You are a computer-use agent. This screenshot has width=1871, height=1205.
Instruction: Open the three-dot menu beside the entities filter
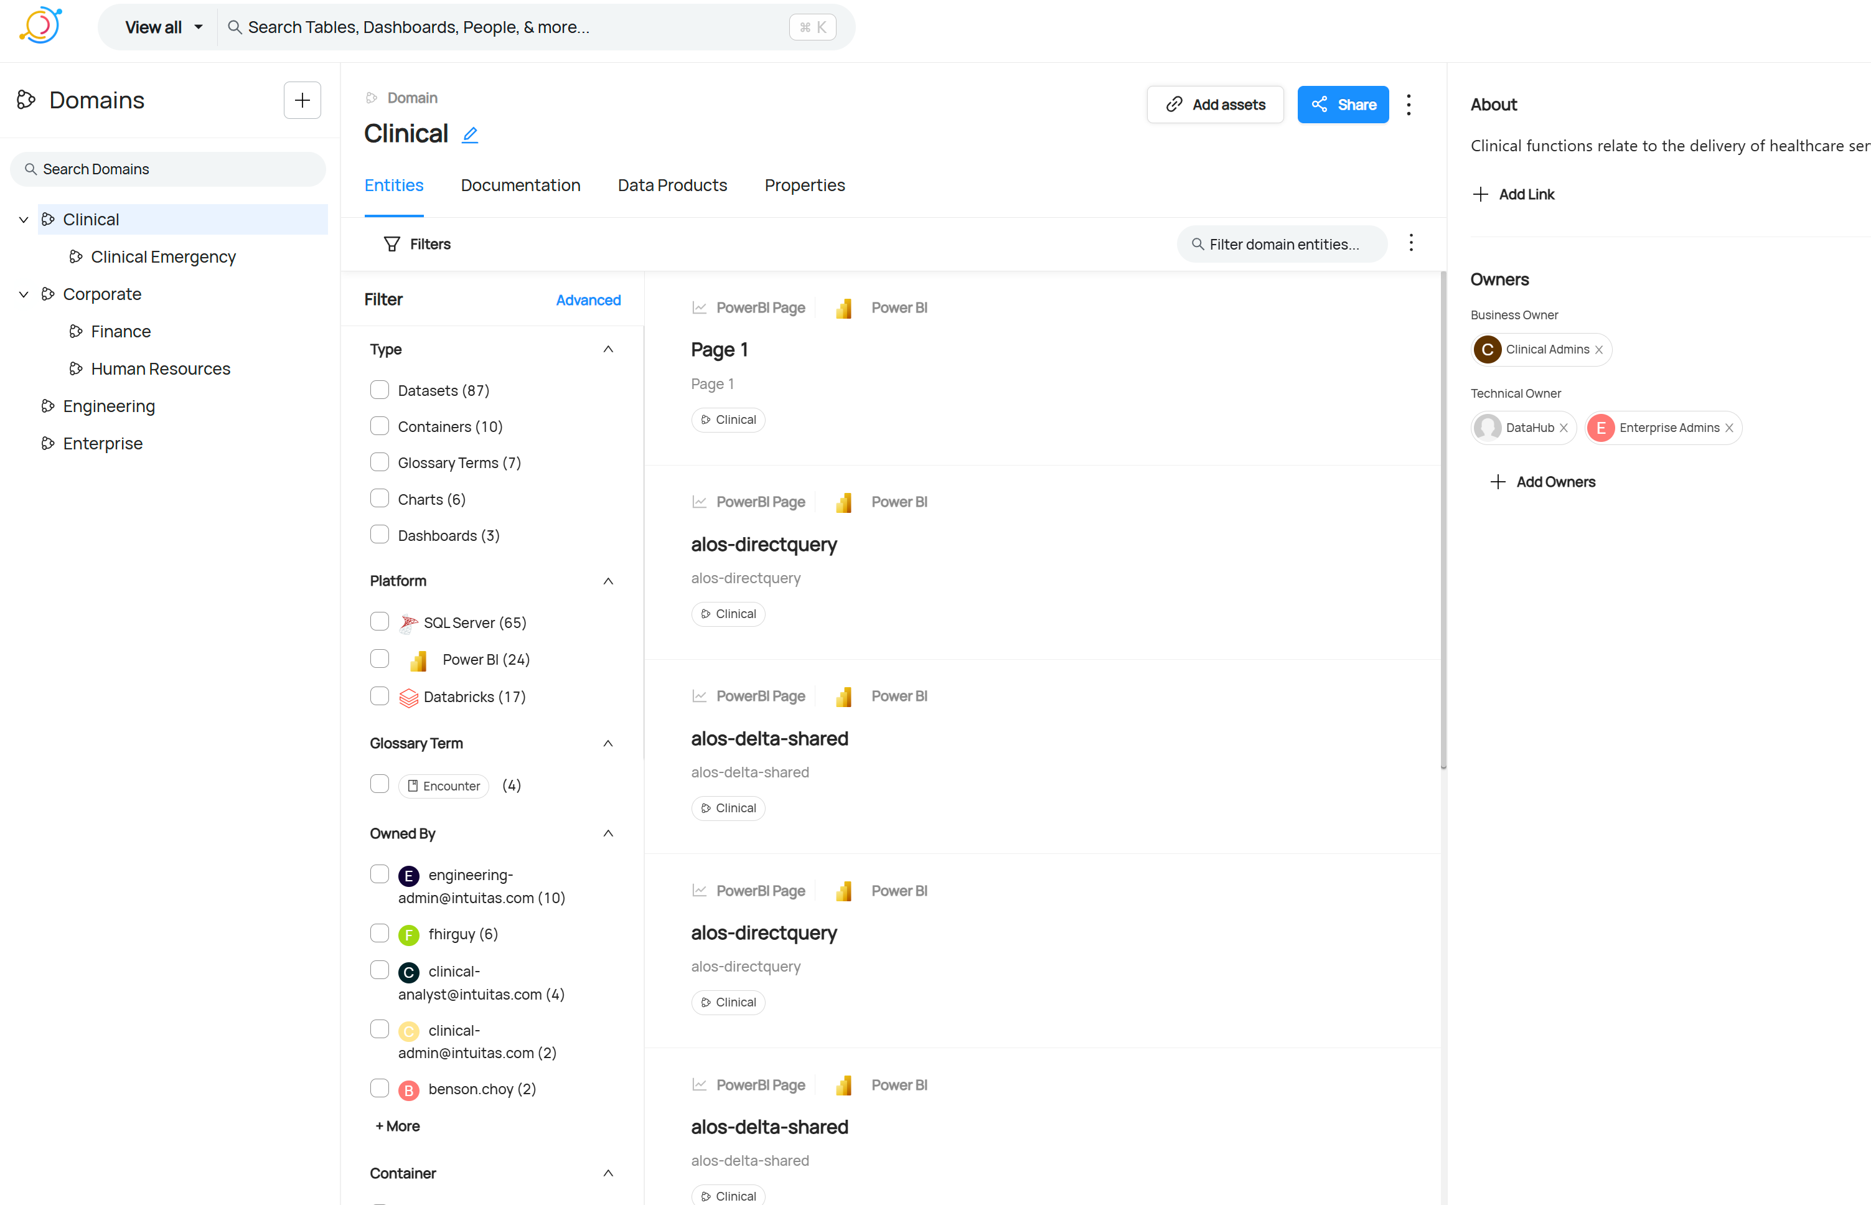[x=1411, y=243]
